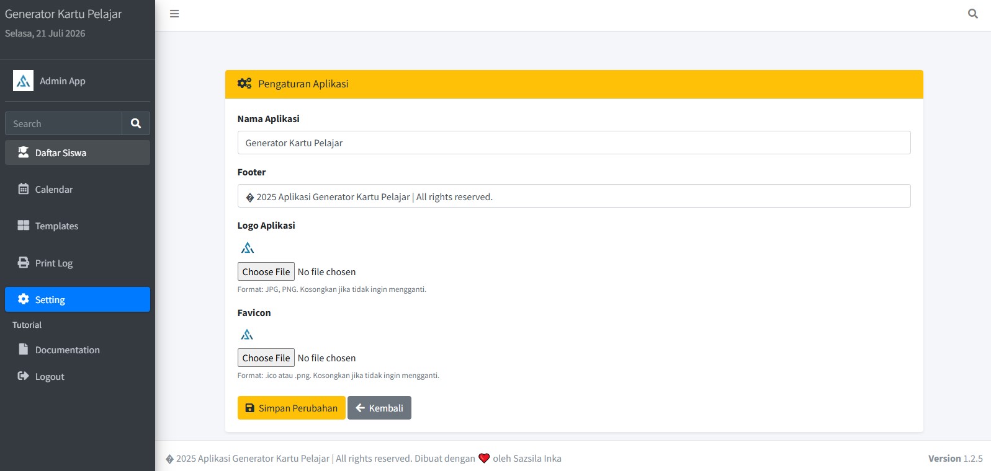Go back using Kembali button
The image size is (991, 471).
(x=379, y=408)
